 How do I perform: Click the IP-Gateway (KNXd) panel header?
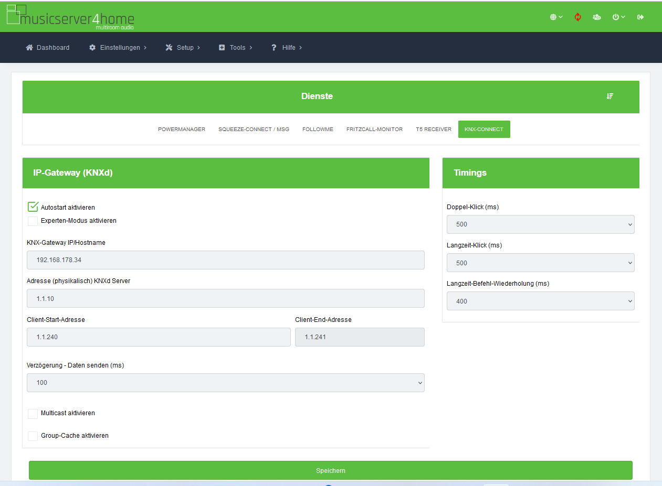click(226, 173)
